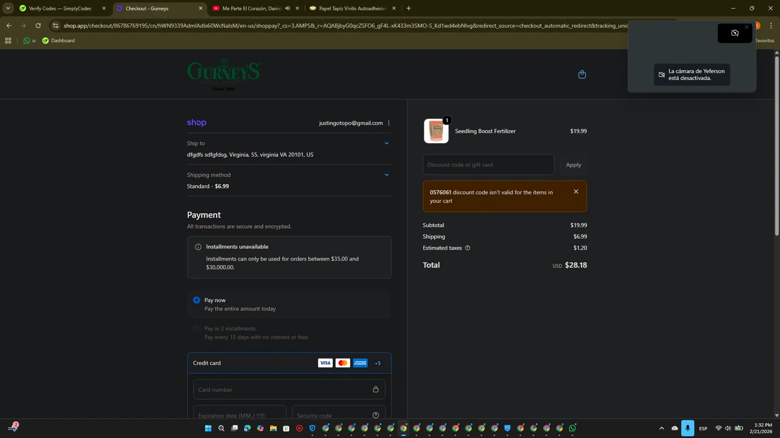Click the Security code help icon

pos(376,415)
